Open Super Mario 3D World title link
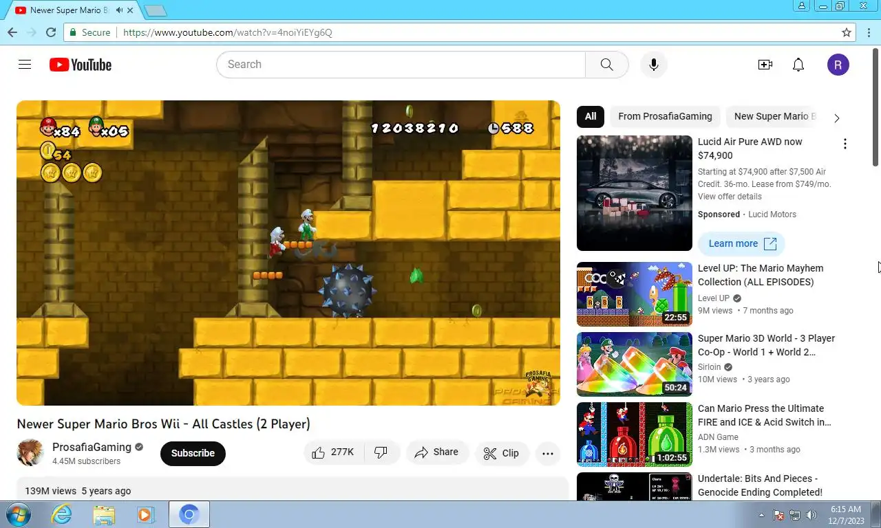The height and width of the screenshot is (528, 881). coord(766,345)
